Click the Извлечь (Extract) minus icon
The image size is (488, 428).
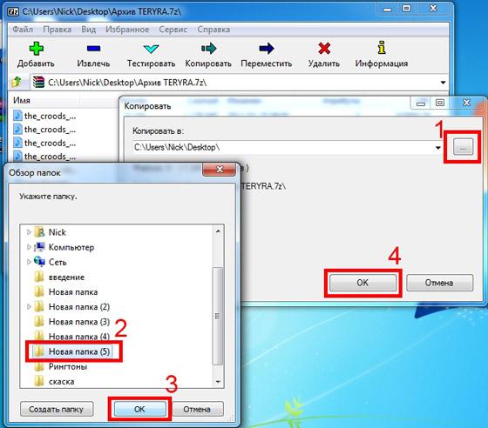[93, 48]
